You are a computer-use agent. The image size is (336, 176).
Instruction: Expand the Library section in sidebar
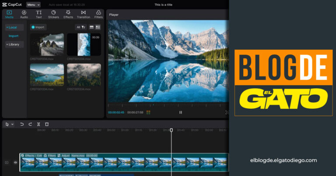click(x=13, y=45)
